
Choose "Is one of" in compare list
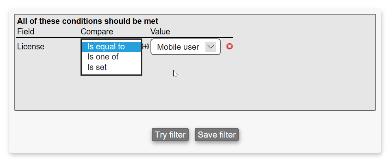[111, 57]
